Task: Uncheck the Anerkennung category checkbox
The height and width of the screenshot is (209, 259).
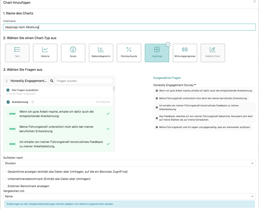Action: [8, 102]
